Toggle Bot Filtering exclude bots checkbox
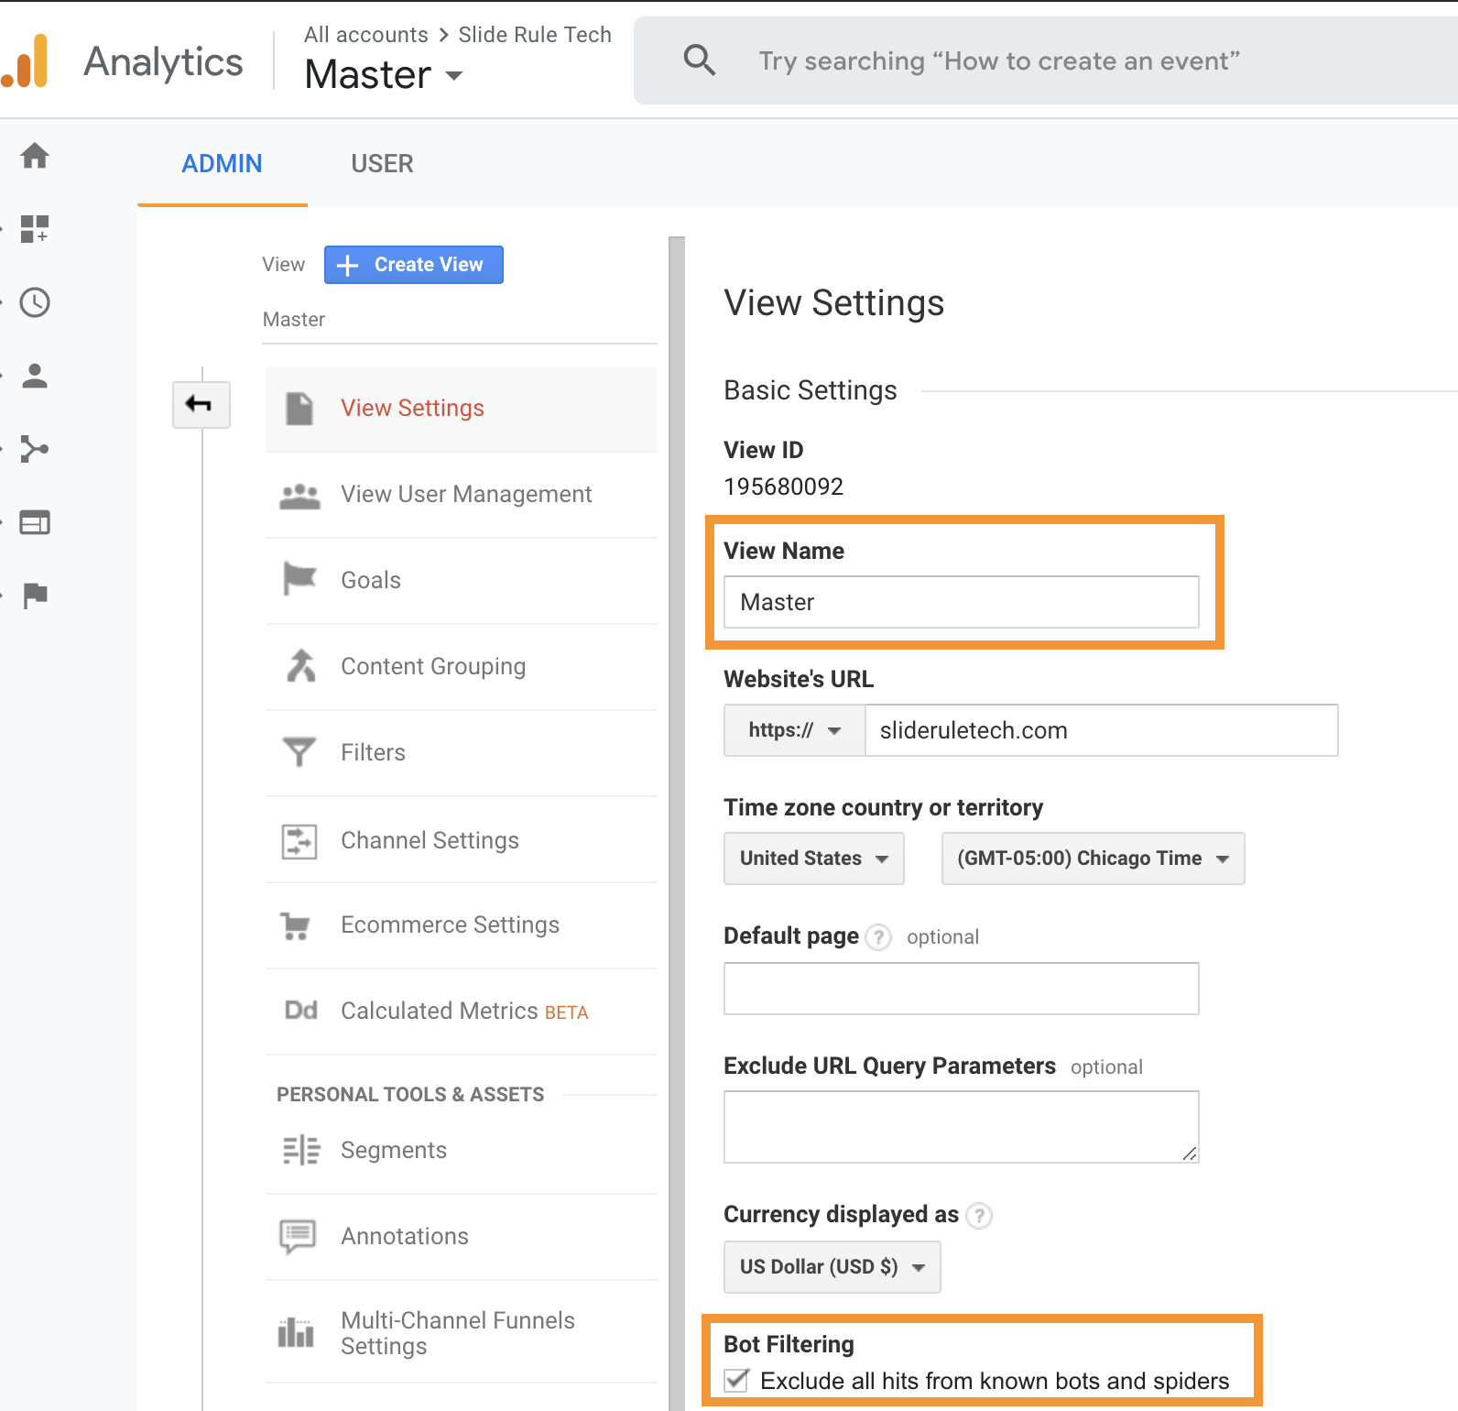The width and height of the screenshot is (1458, 1411). pos(736,1380)
